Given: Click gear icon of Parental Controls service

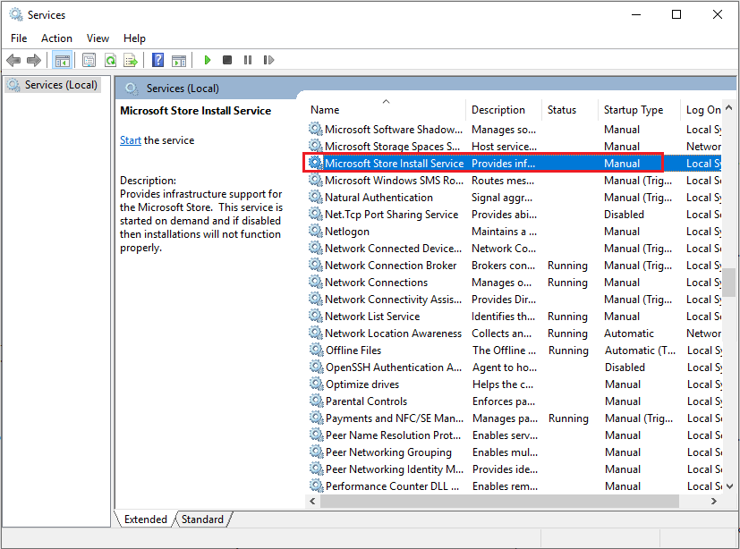Looking at the screenshot, I should (316, 401).
